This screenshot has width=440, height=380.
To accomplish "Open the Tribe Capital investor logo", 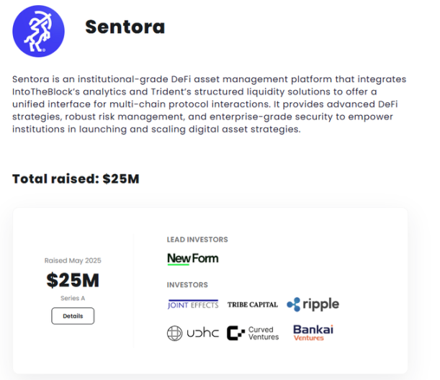I will click(253, 304).
